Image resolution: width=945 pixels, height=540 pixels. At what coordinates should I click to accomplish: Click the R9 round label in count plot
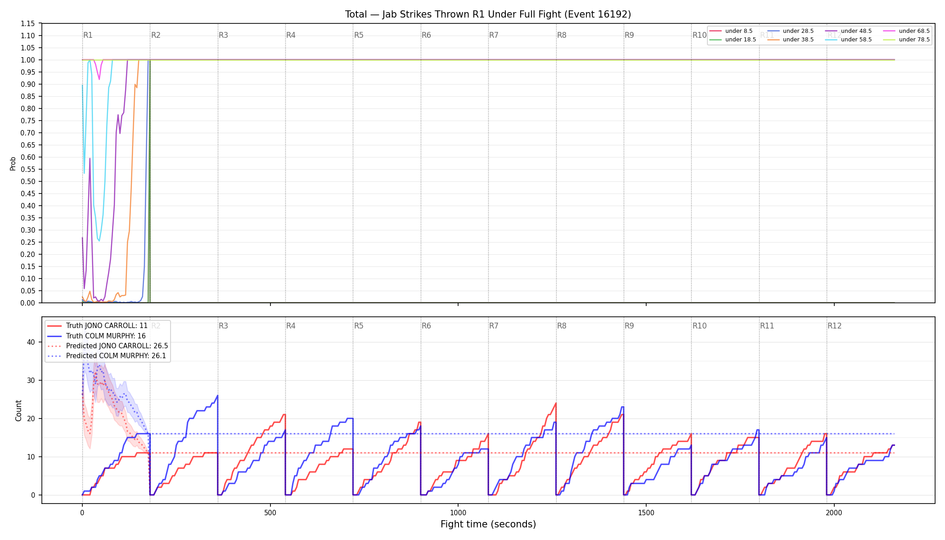click(629, 326)
